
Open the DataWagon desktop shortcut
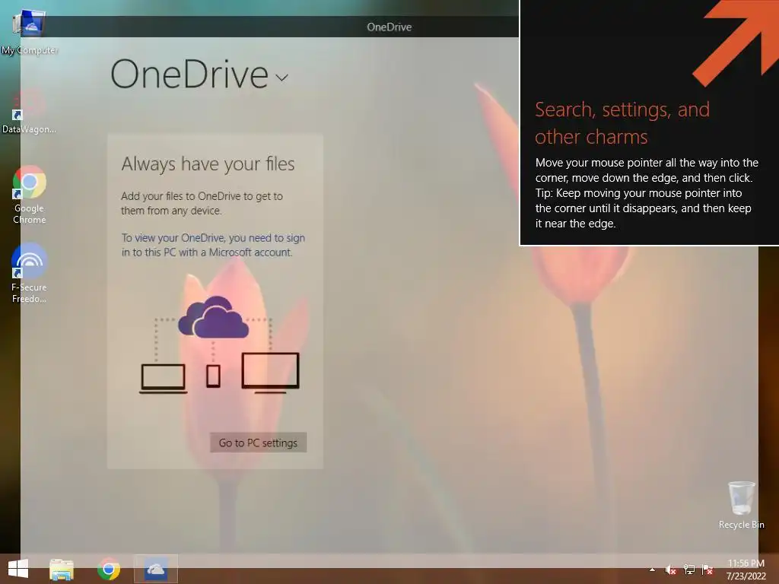29,111
